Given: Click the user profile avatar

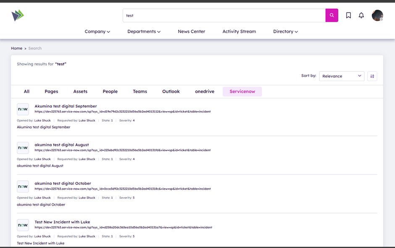Looking at the screenshot, I should tap(377, 16).
